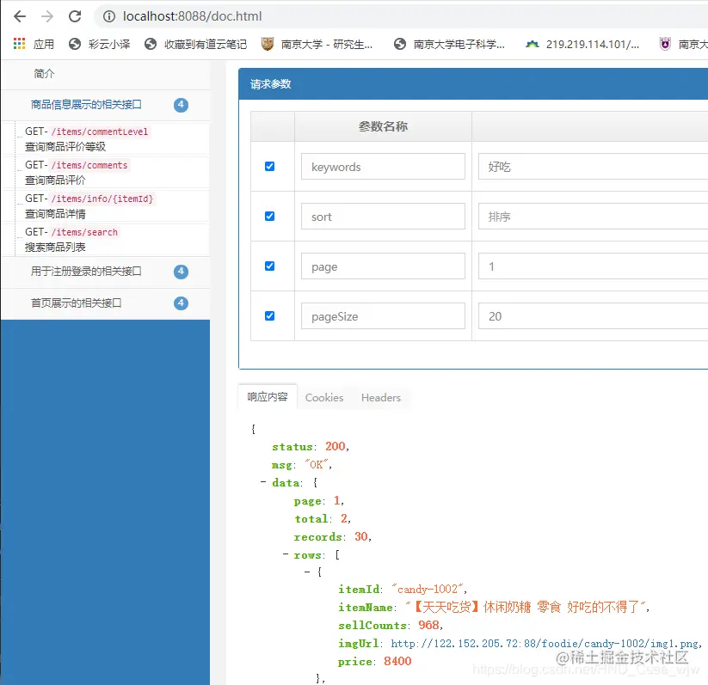708x685 pixels.
Task: Click the sort value field with 排序 placeholder
Action: click(593, 216)
